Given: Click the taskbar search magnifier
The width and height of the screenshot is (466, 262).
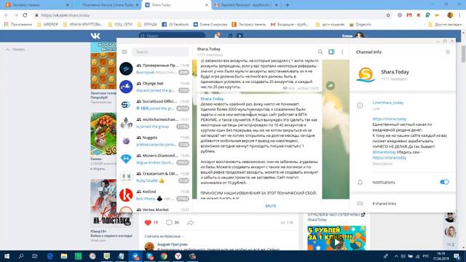Looking at the screenshot, I should [21, 256].
